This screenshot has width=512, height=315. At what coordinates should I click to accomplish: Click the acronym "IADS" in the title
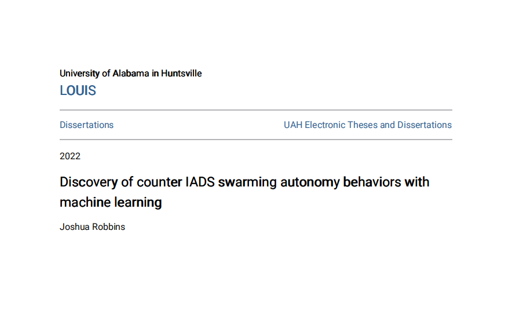(201, 182)
